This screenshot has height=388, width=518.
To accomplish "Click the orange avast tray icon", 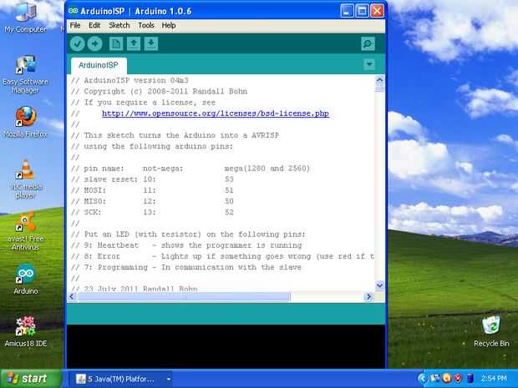I will pyautogui.click(x=446, y=378).
